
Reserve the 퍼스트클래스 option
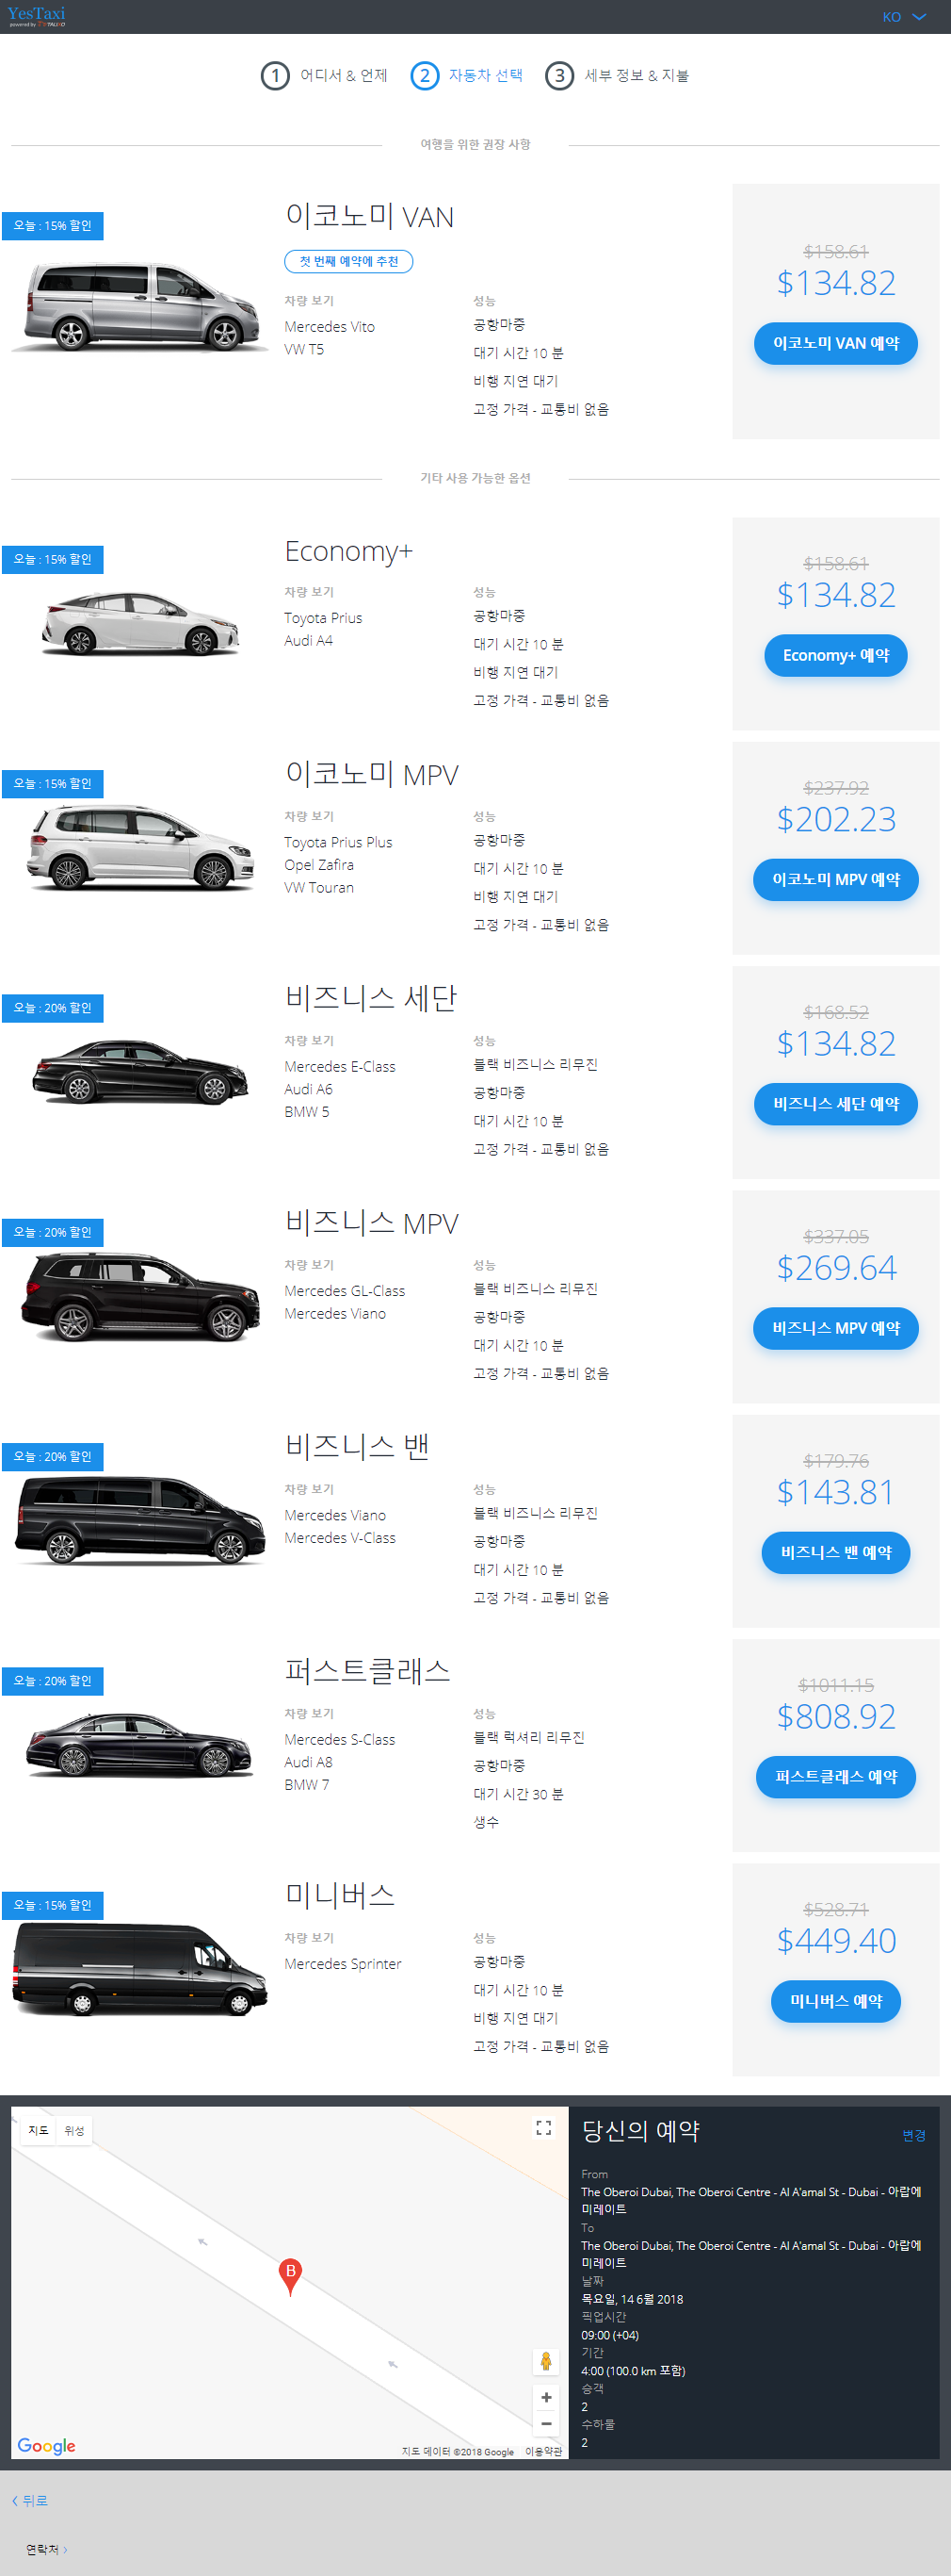tap(835, 1777)
